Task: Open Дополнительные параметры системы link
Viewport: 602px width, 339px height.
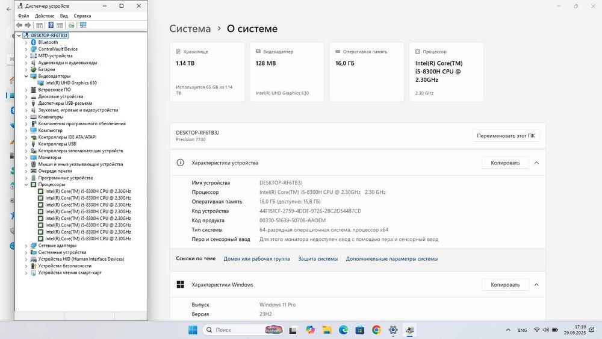Action: click(392, 259)
